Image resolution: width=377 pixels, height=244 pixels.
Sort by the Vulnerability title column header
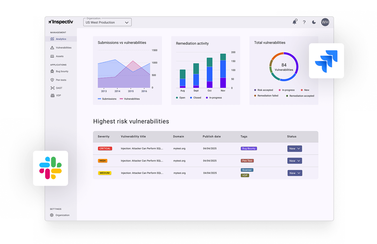pyautogui.click(x=133, y=137)
